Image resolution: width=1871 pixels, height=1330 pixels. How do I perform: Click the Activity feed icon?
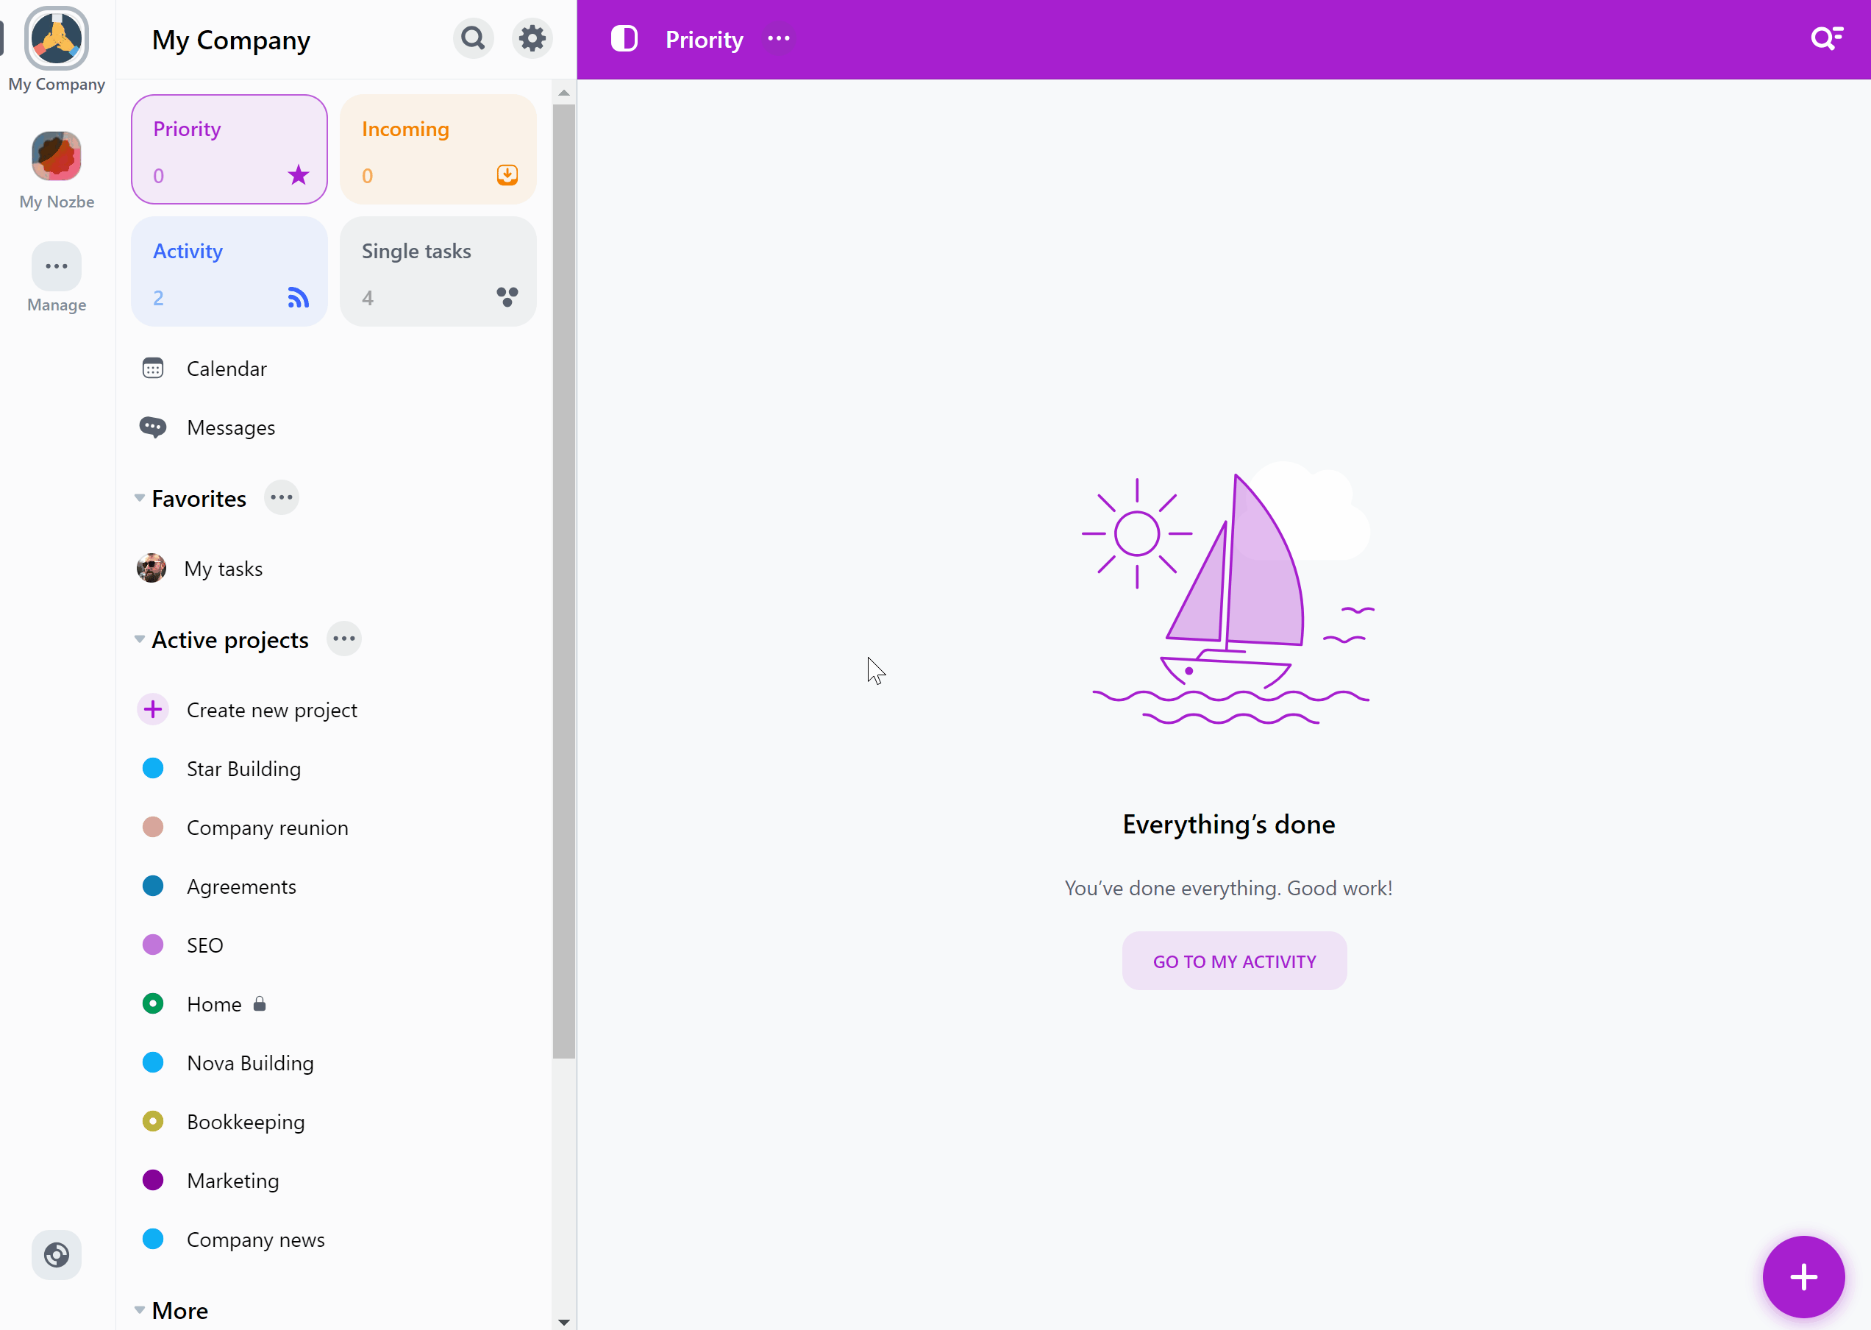coord(299,298)
